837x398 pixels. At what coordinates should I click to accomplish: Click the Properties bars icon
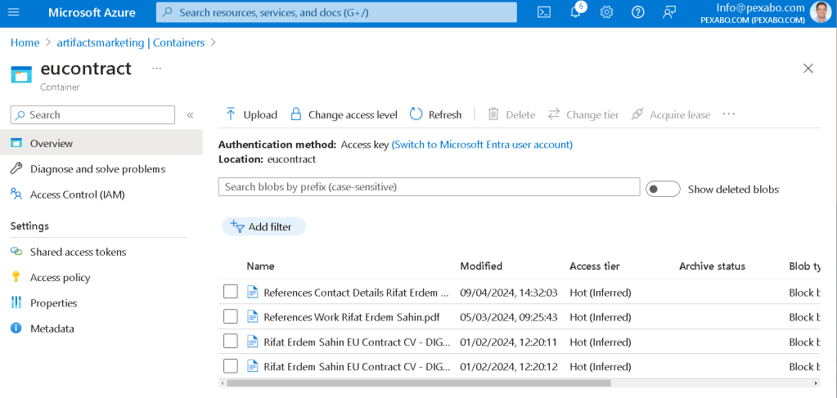[16, 303]
